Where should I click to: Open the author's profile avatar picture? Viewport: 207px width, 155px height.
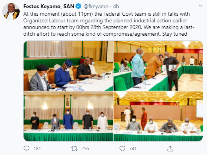(11, 11)
